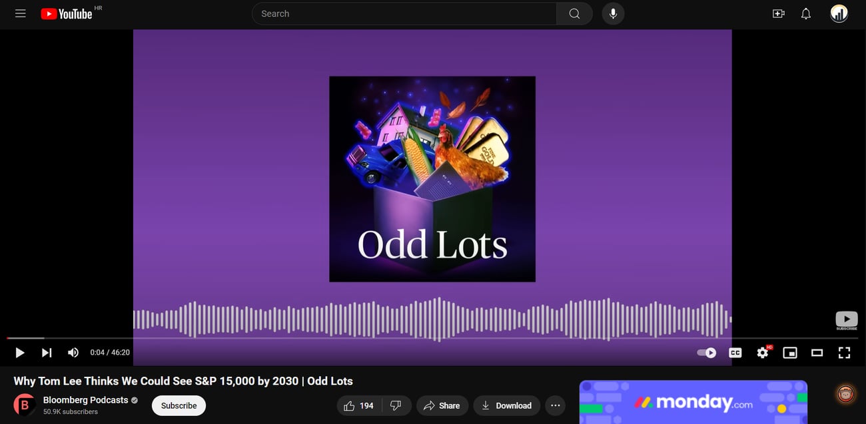Viewport: 866px width, 424px height.
Task: Click into the Search input field
Action: pyautogui.click(x=404, y=13)
